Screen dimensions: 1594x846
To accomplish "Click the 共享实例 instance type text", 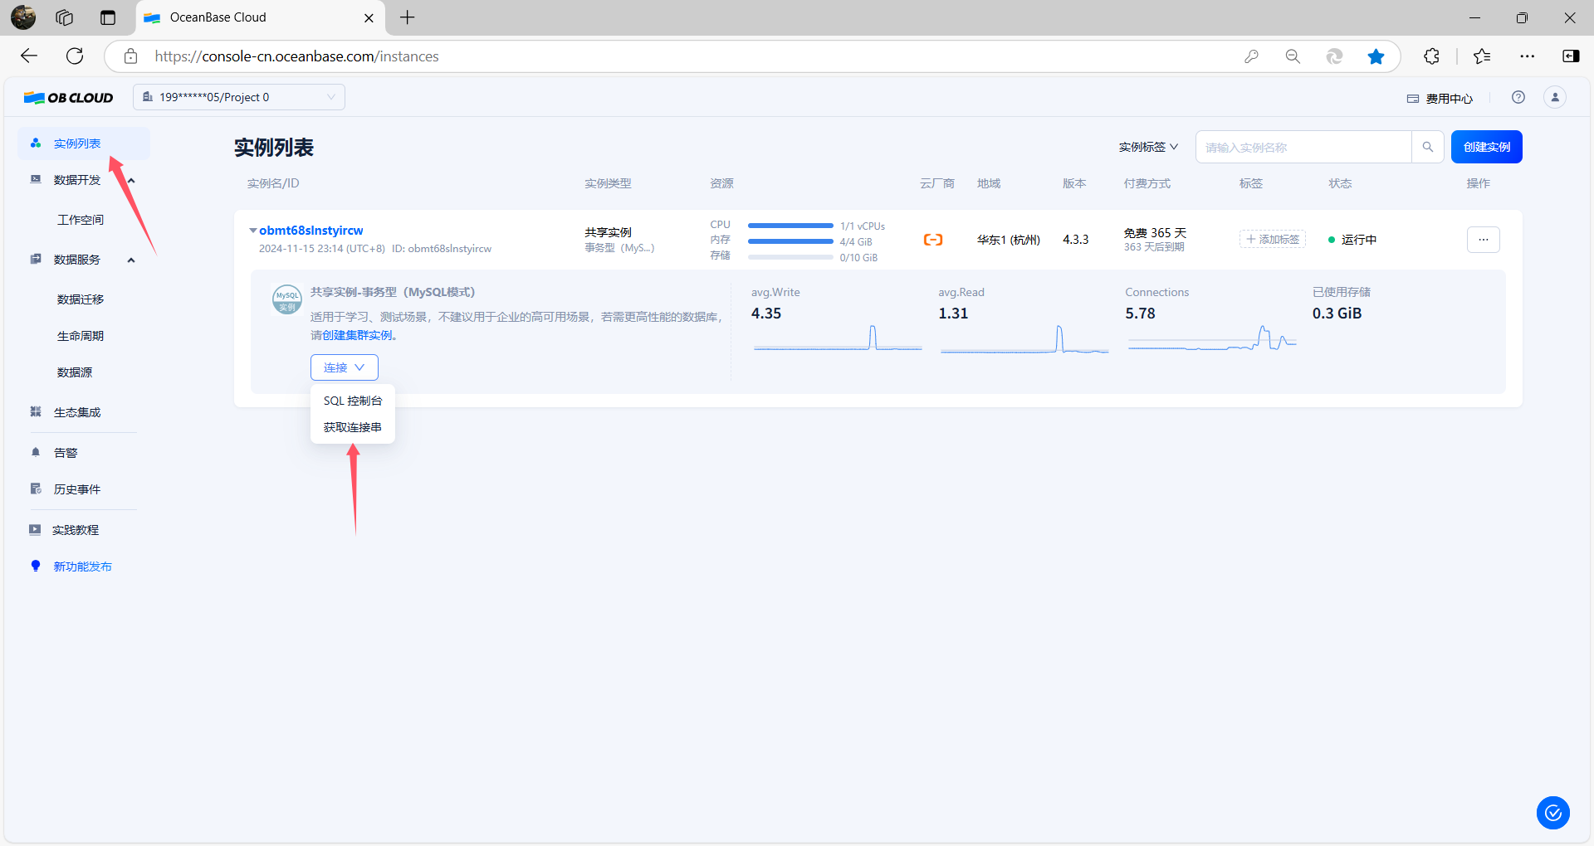I will [608, 232].
